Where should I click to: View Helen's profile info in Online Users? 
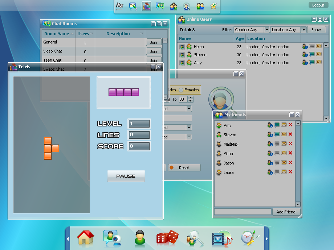pyautogui.click(x=305, y=46)
